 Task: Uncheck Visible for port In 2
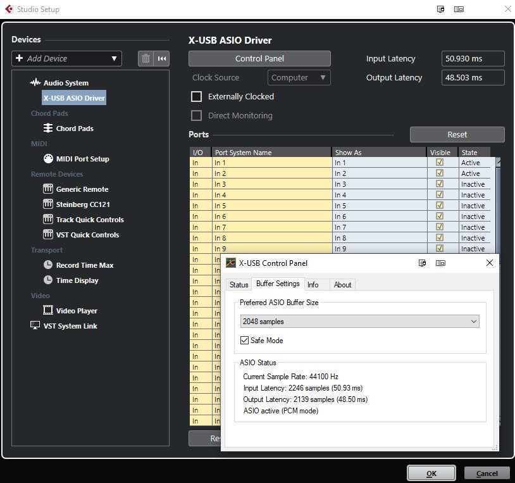[440, 173]
